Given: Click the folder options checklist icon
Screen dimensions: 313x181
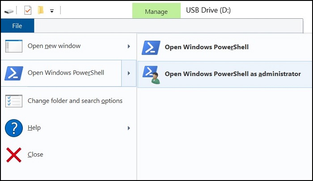Looking at the screenshot, I should (13, 101).
